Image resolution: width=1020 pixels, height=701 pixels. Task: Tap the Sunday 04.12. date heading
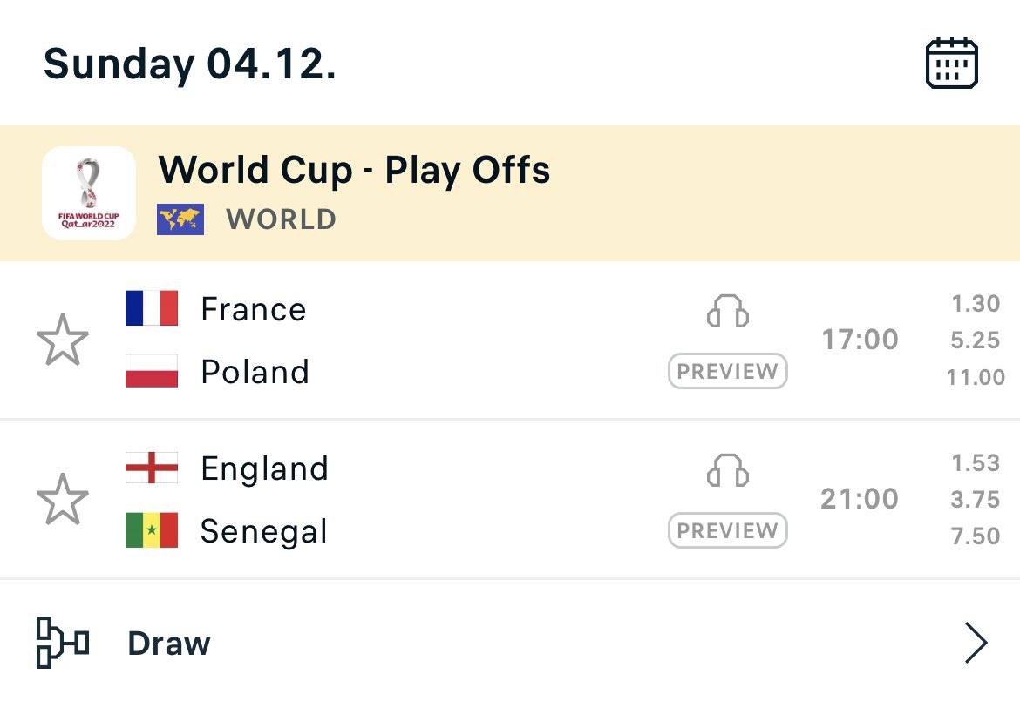click(x=190, y=64)
